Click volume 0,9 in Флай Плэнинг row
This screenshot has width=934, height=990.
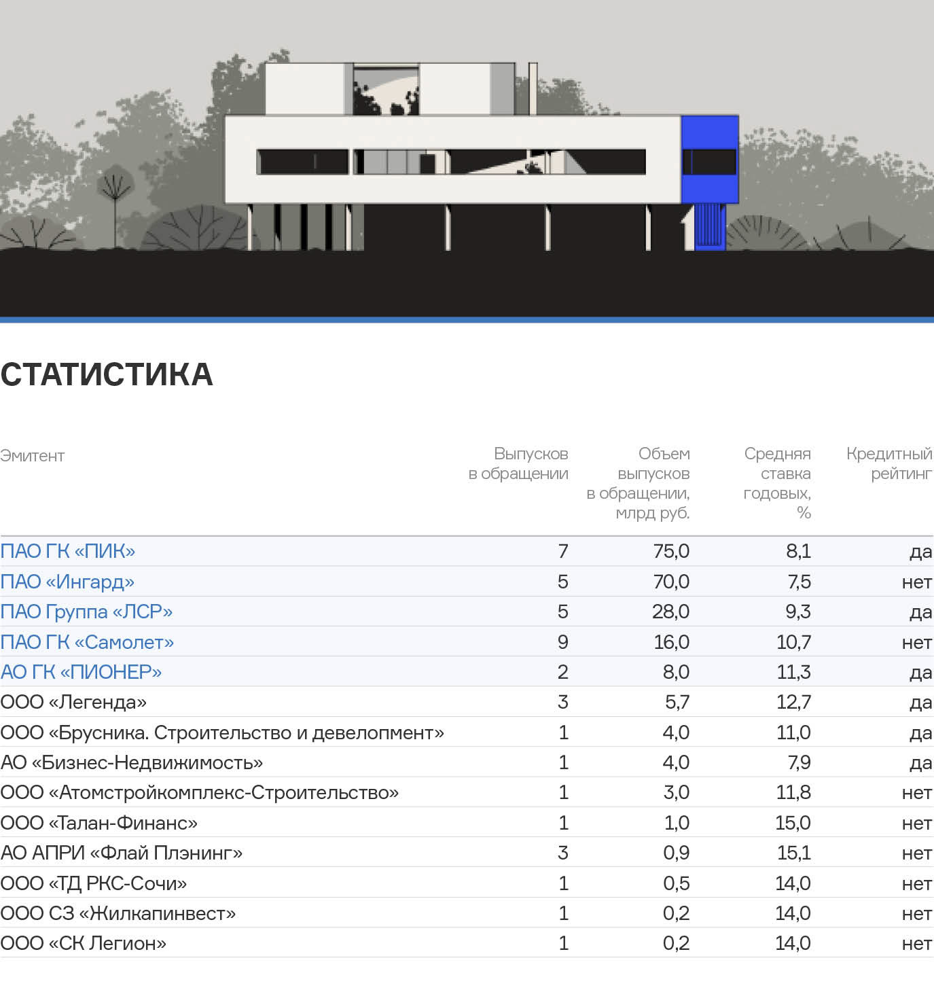point(676,853)
